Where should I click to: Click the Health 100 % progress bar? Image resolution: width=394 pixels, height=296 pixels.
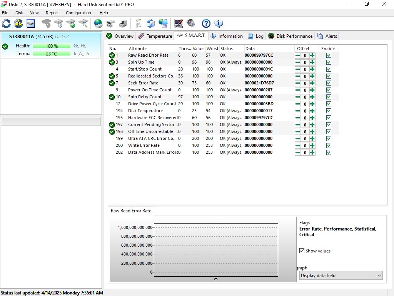pyautogui.click(x=52, y=46)
